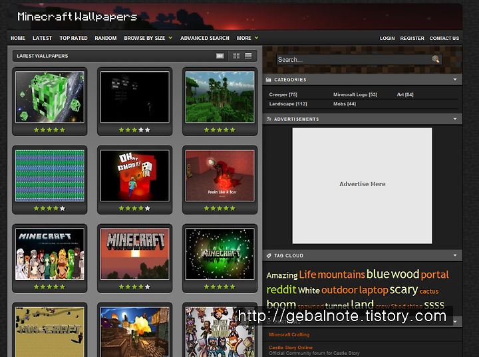Open Art [84] category
Image resolution: width=479 pixels, height=357 pixels.
[x=405, y=94]
